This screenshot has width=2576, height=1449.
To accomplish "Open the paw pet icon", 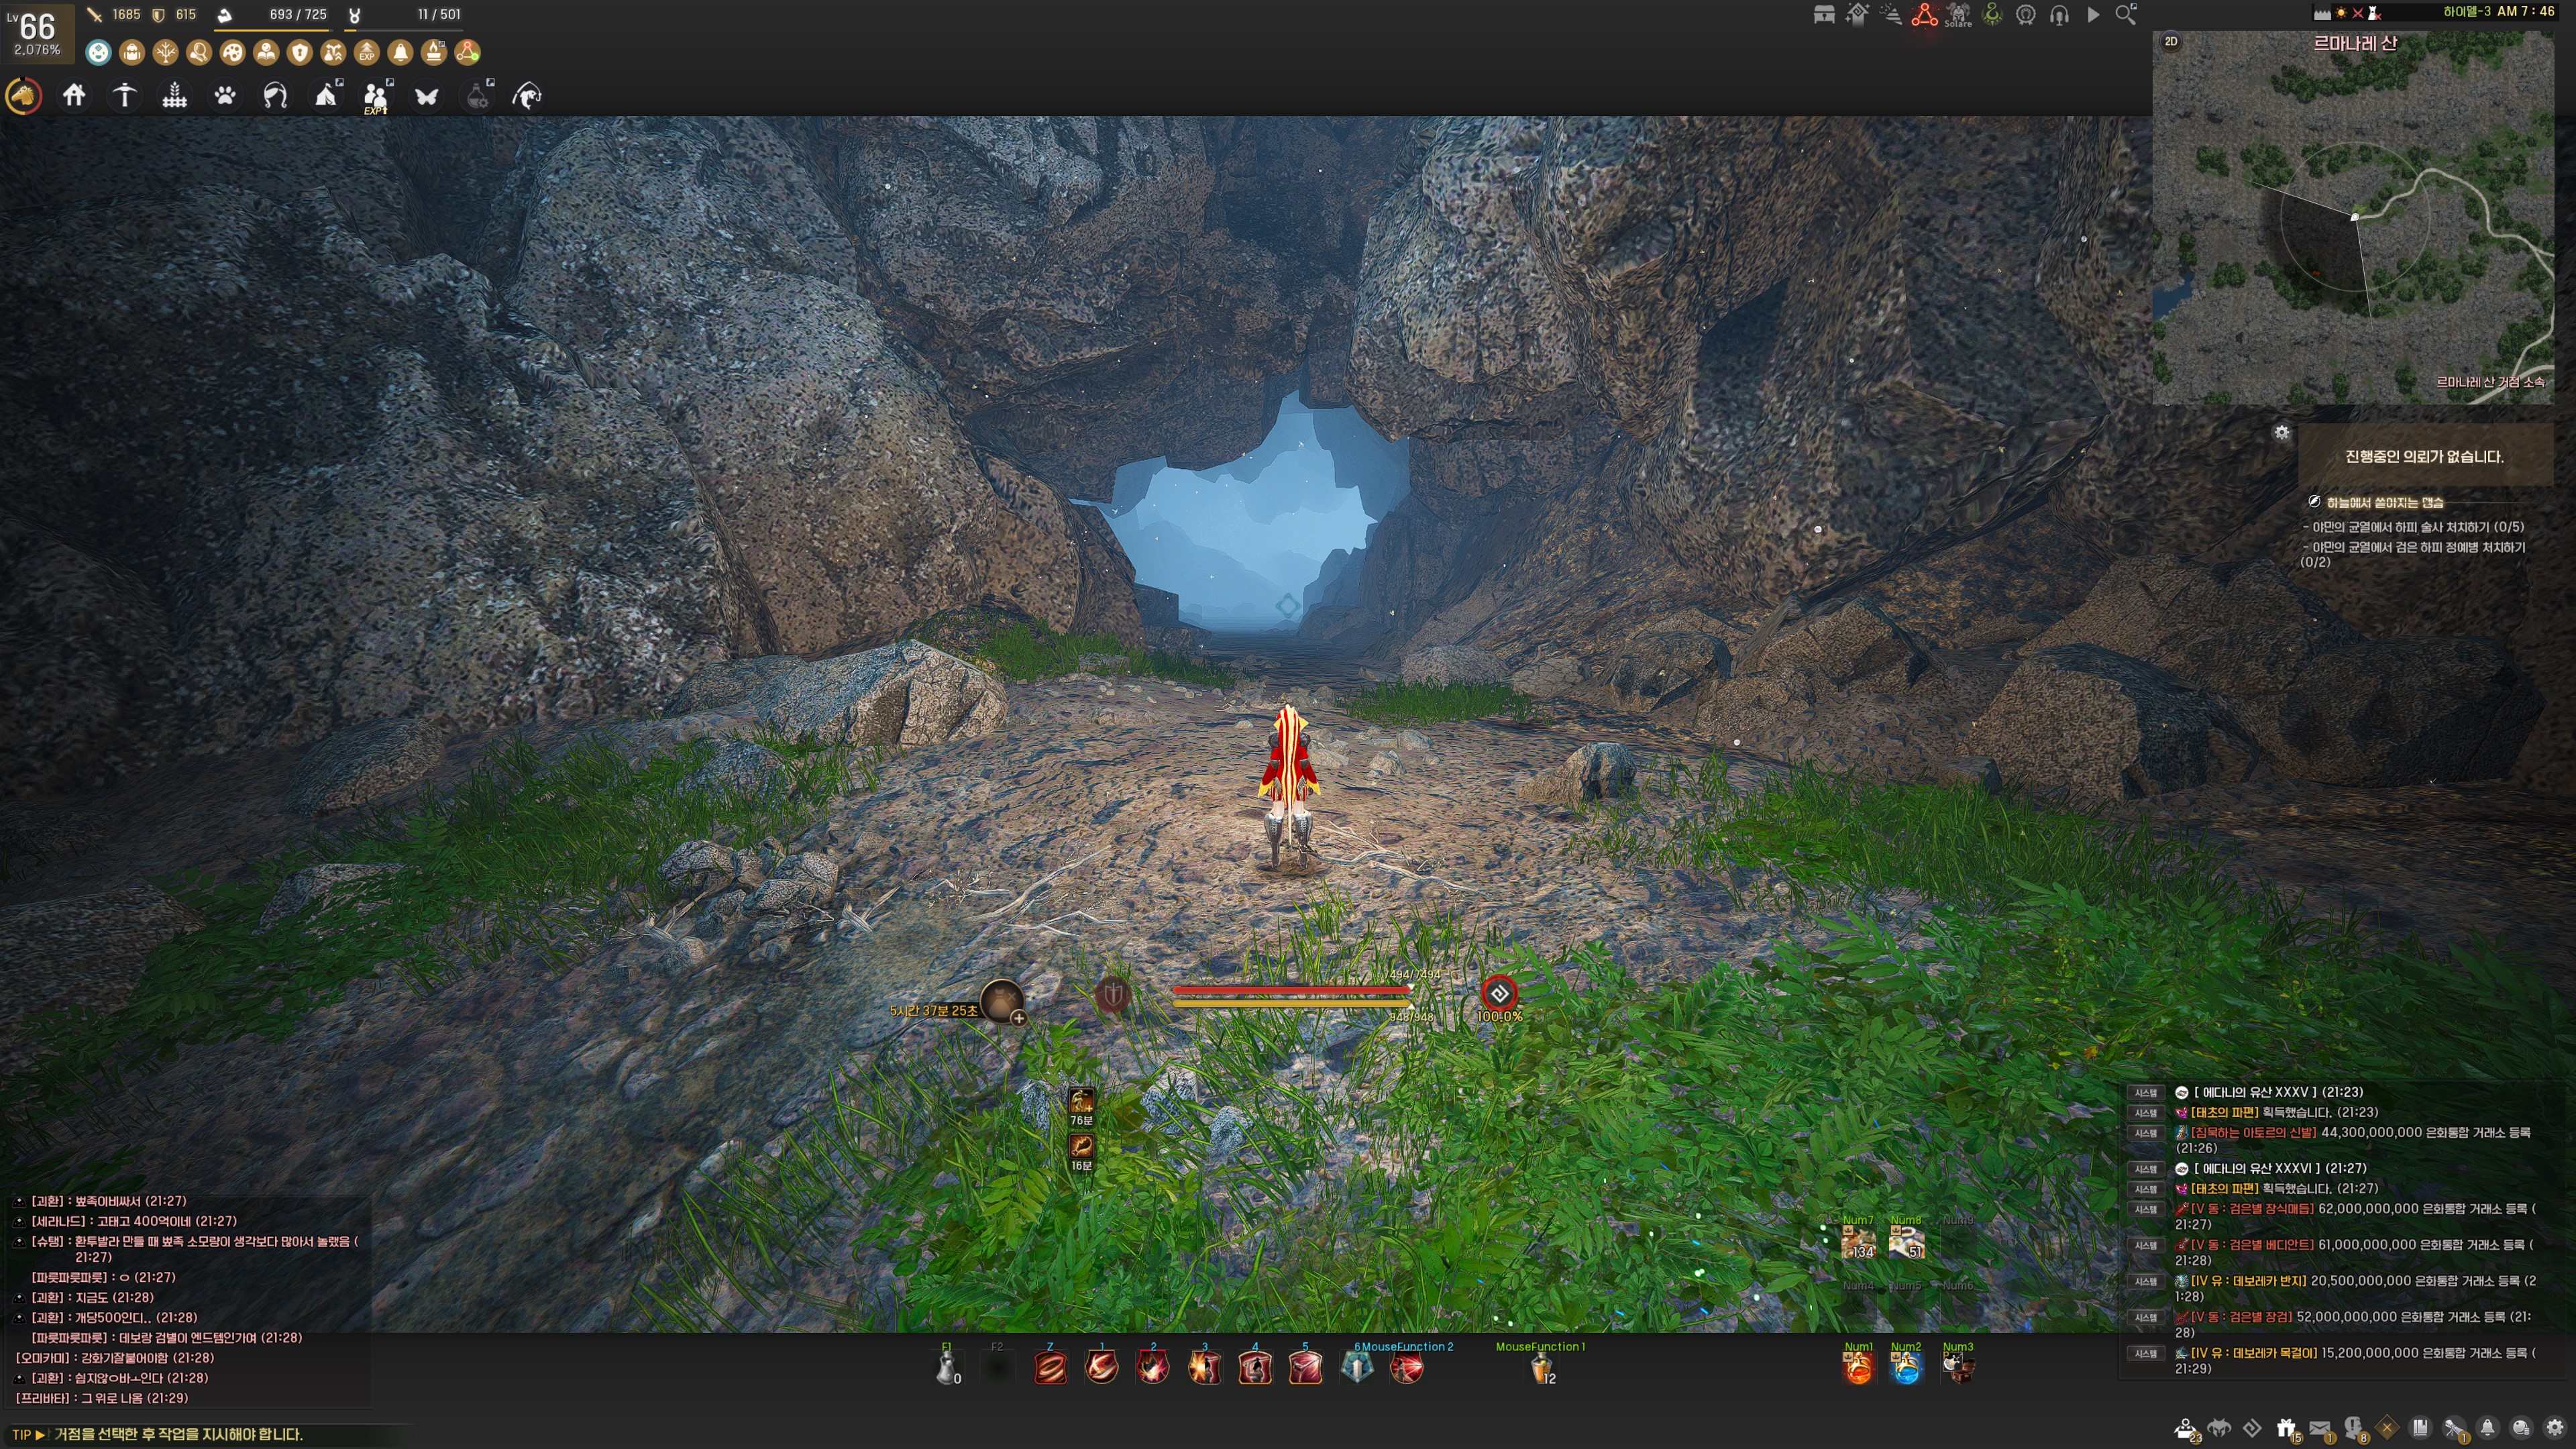I will [225, 96].
